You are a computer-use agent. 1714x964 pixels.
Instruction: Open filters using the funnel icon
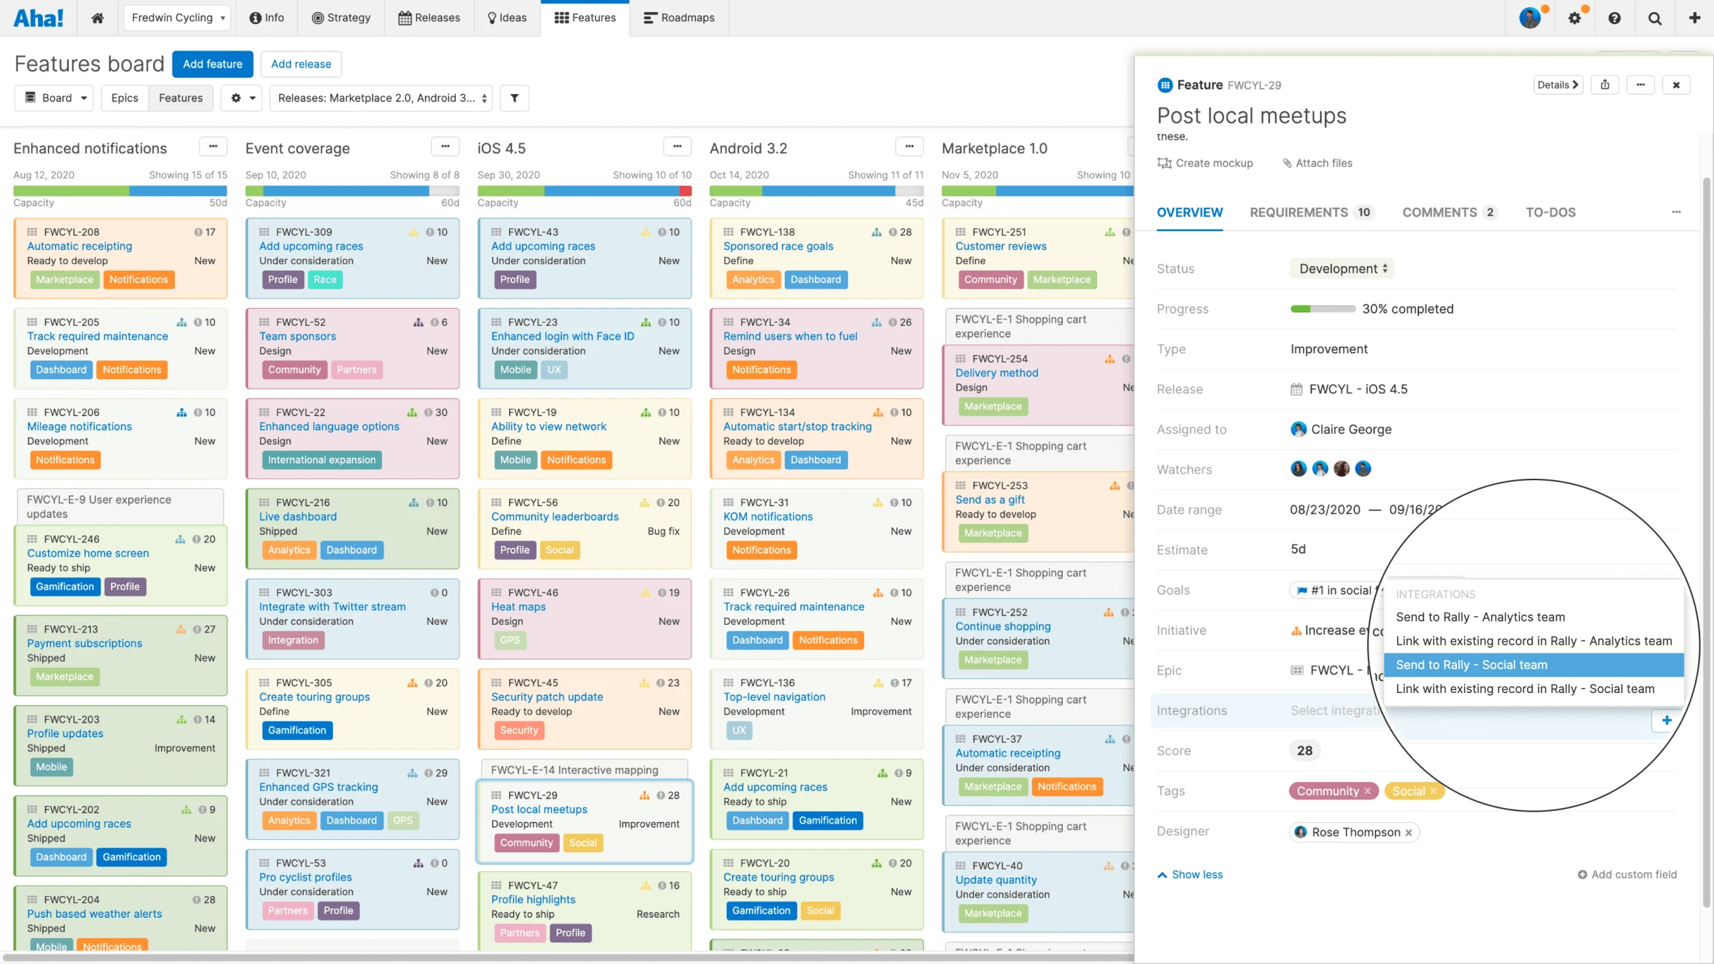click(x=513, y=98)
